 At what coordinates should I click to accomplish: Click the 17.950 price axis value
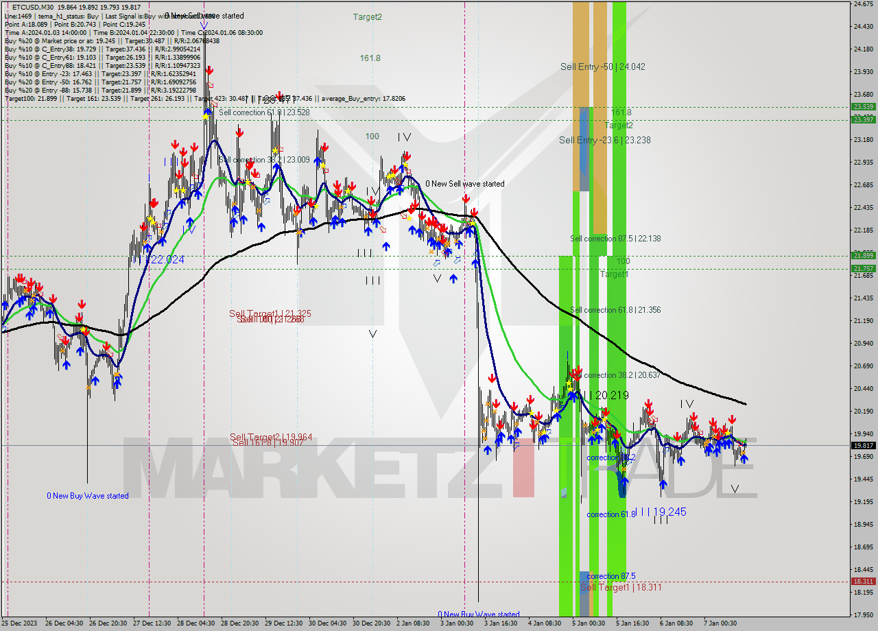coord(863,615)
